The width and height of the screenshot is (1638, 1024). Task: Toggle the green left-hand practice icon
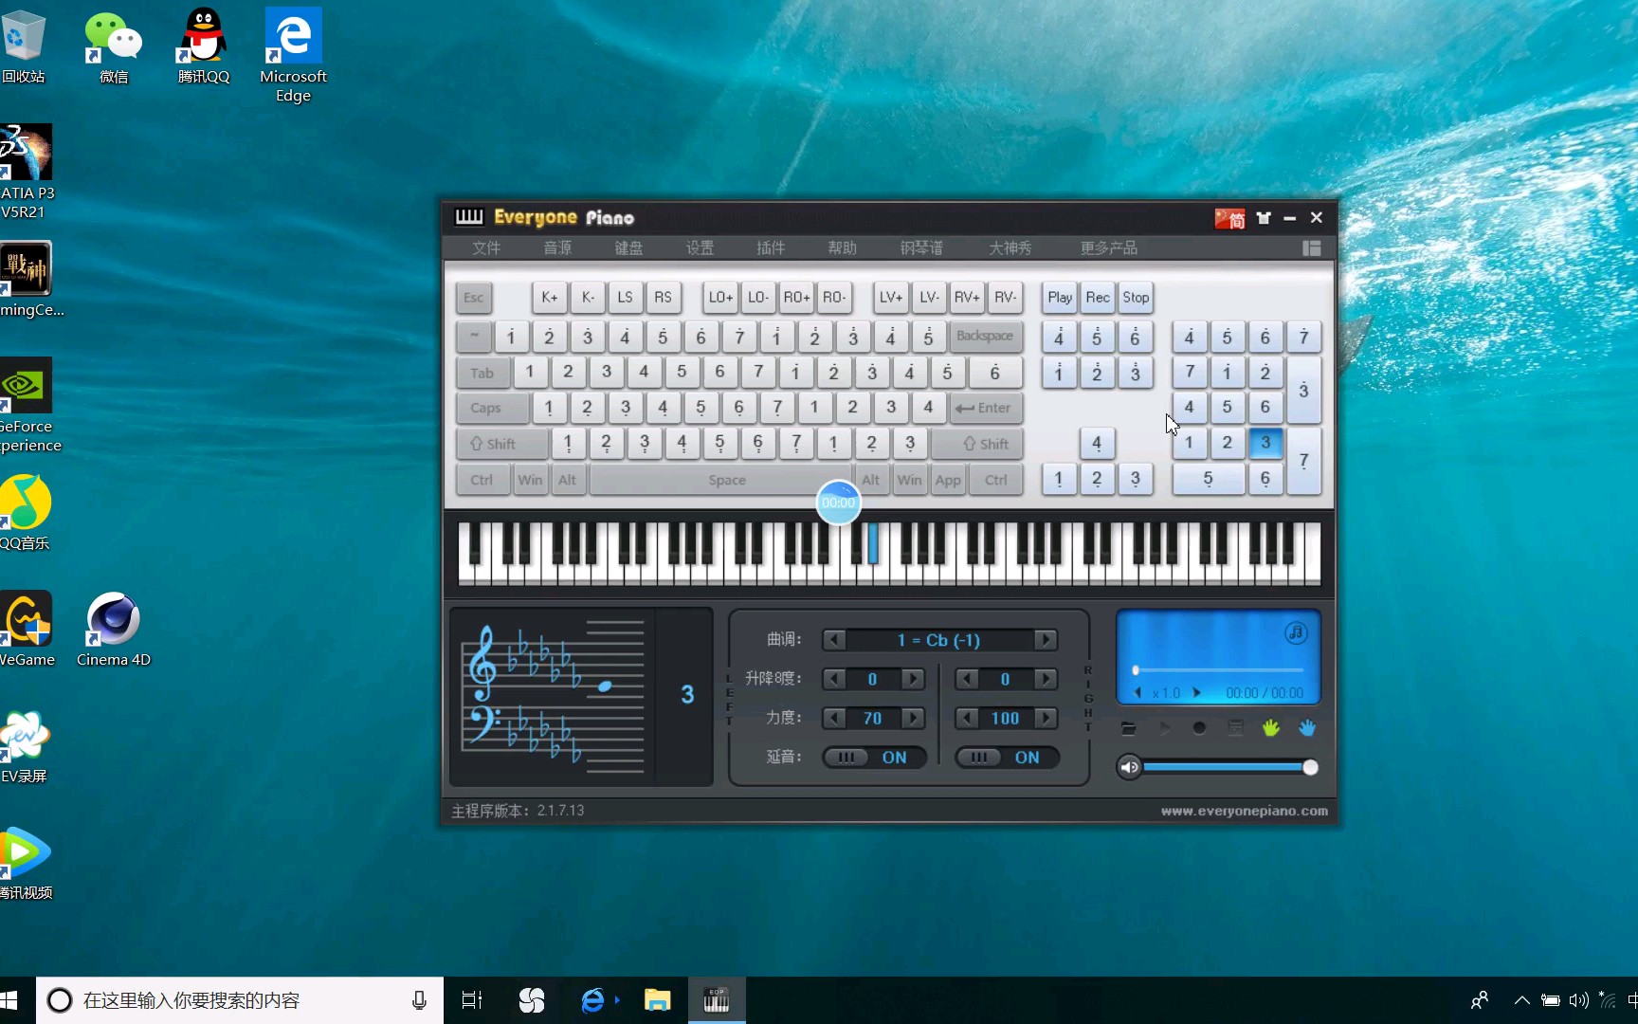1271,728
